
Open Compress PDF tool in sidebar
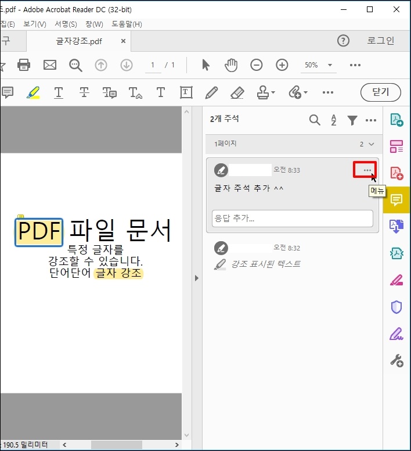point(396,253)
